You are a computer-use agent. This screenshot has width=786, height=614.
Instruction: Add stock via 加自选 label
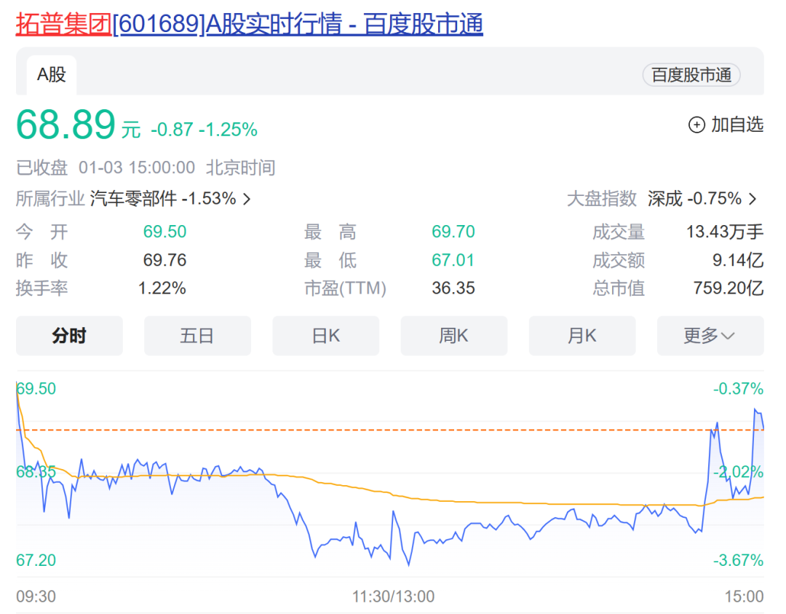(x=737, y=125)
